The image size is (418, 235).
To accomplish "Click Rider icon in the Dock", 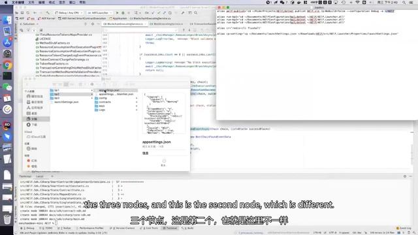I will pyautogui.click(x=7, y=125).
